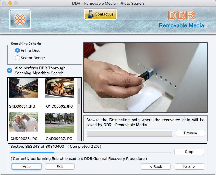This screenshot has width=216, height=175.
Task: Click the GND00037.JPG file name
Action: tap(59, 139)
